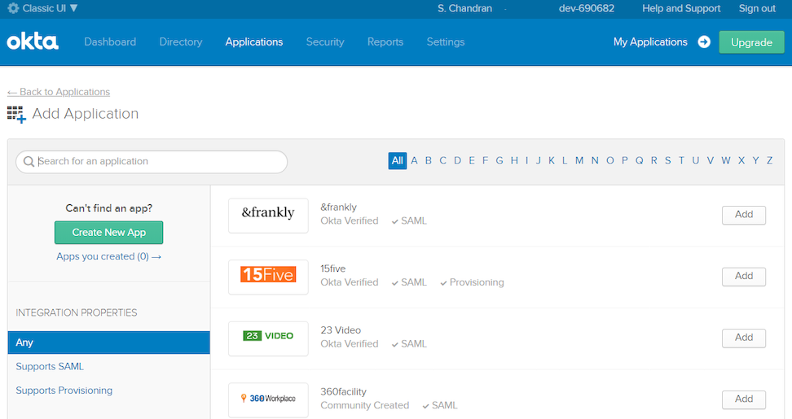This screenshot has height=419, width=792.
Task: Click the My Applications arrow icon
Action: pyautogui.click(x=704, y=42)
